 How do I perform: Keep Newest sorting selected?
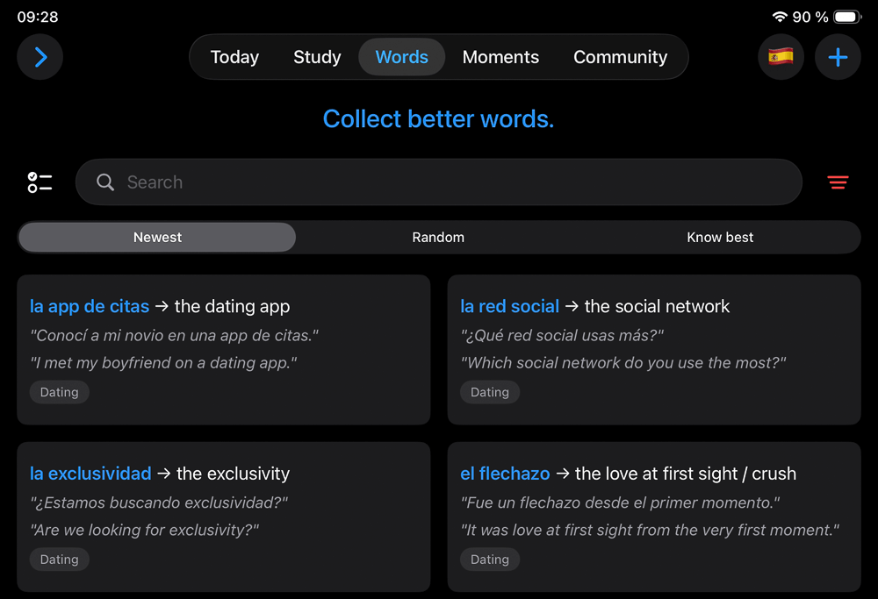click(x=156, y=237)
